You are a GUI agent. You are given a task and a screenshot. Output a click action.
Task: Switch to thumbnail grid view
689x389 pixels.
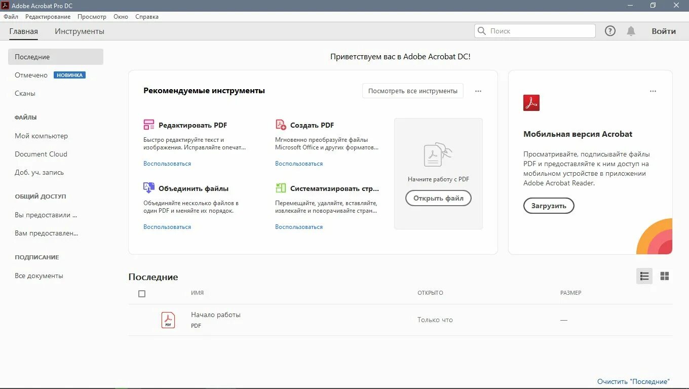[665, 276]
